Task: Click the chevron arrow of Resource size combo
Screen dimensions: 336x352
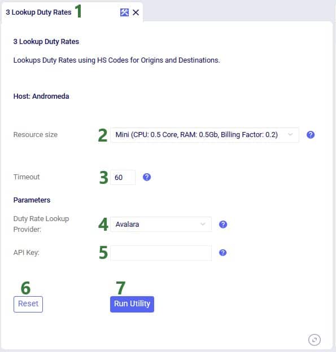Action: coord(290,135)
